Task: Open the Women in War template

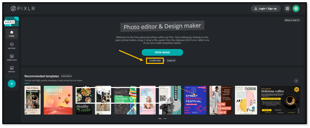Action: (x=170, y=100)
